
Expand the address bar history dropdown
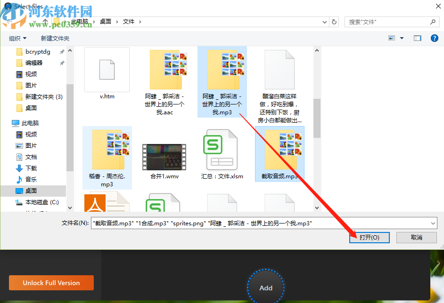point(324,22)
